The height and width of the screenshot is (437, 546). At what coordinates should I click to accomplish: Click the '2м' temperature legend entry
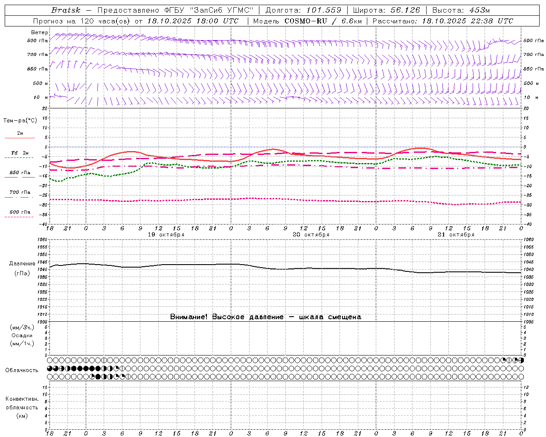tap(20, 134)
